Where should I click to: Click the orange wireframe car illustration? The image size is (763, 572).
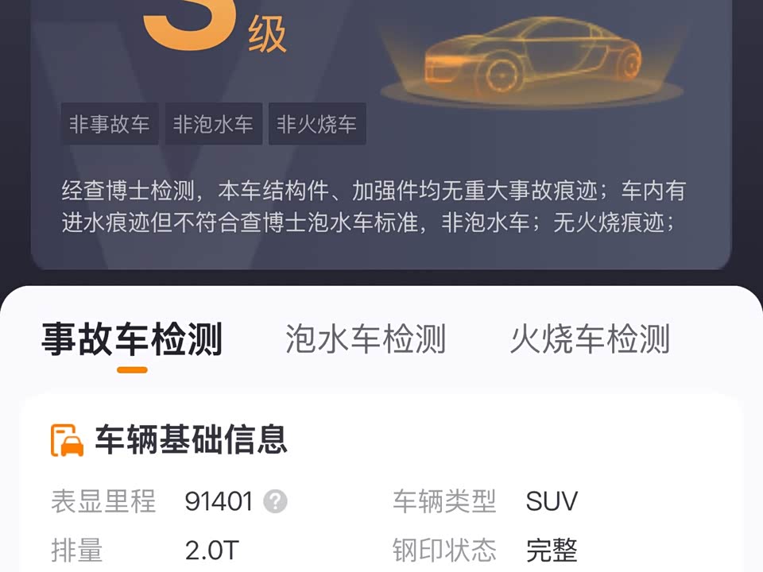click(x=532, y=60)
